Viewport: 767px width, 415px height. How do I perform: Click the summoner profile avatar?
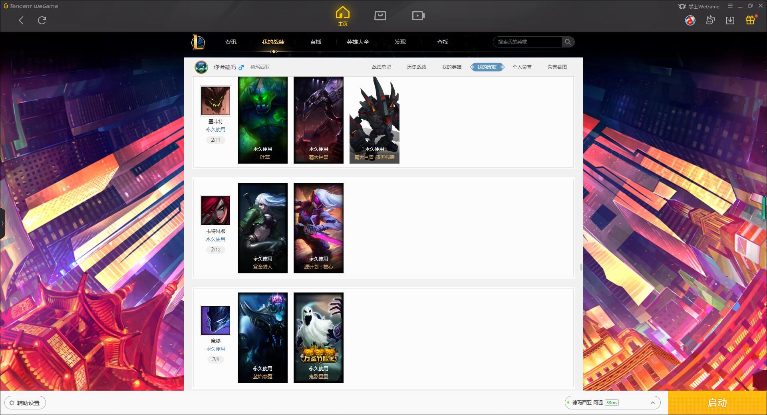[x=201, y=67]
